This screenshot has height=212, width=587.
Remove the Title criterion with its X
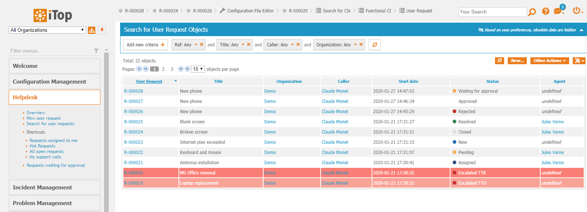tap(249, 45)
